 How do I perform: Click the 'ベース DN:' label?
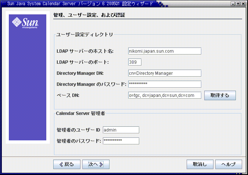pos(68,95)
